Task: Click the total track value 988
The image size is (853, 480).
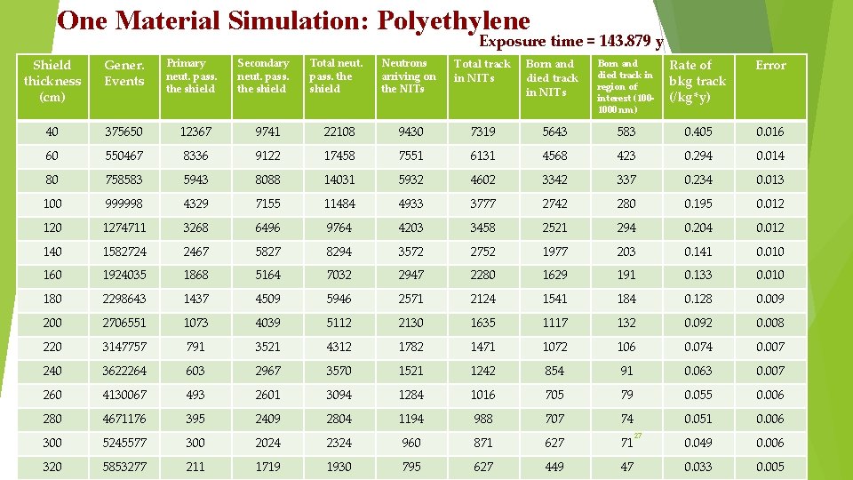Action: click(x=483, y=419)
